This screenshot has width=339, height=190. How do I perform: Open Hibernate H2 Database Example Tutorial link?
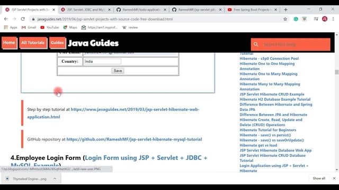pos(275,99)
